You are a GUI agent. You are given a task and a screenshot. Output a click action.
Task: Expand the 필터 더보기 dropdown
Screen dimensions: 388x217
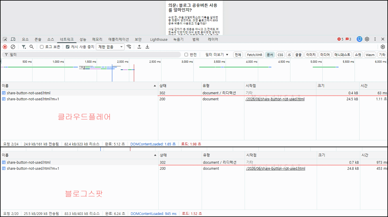217,55
